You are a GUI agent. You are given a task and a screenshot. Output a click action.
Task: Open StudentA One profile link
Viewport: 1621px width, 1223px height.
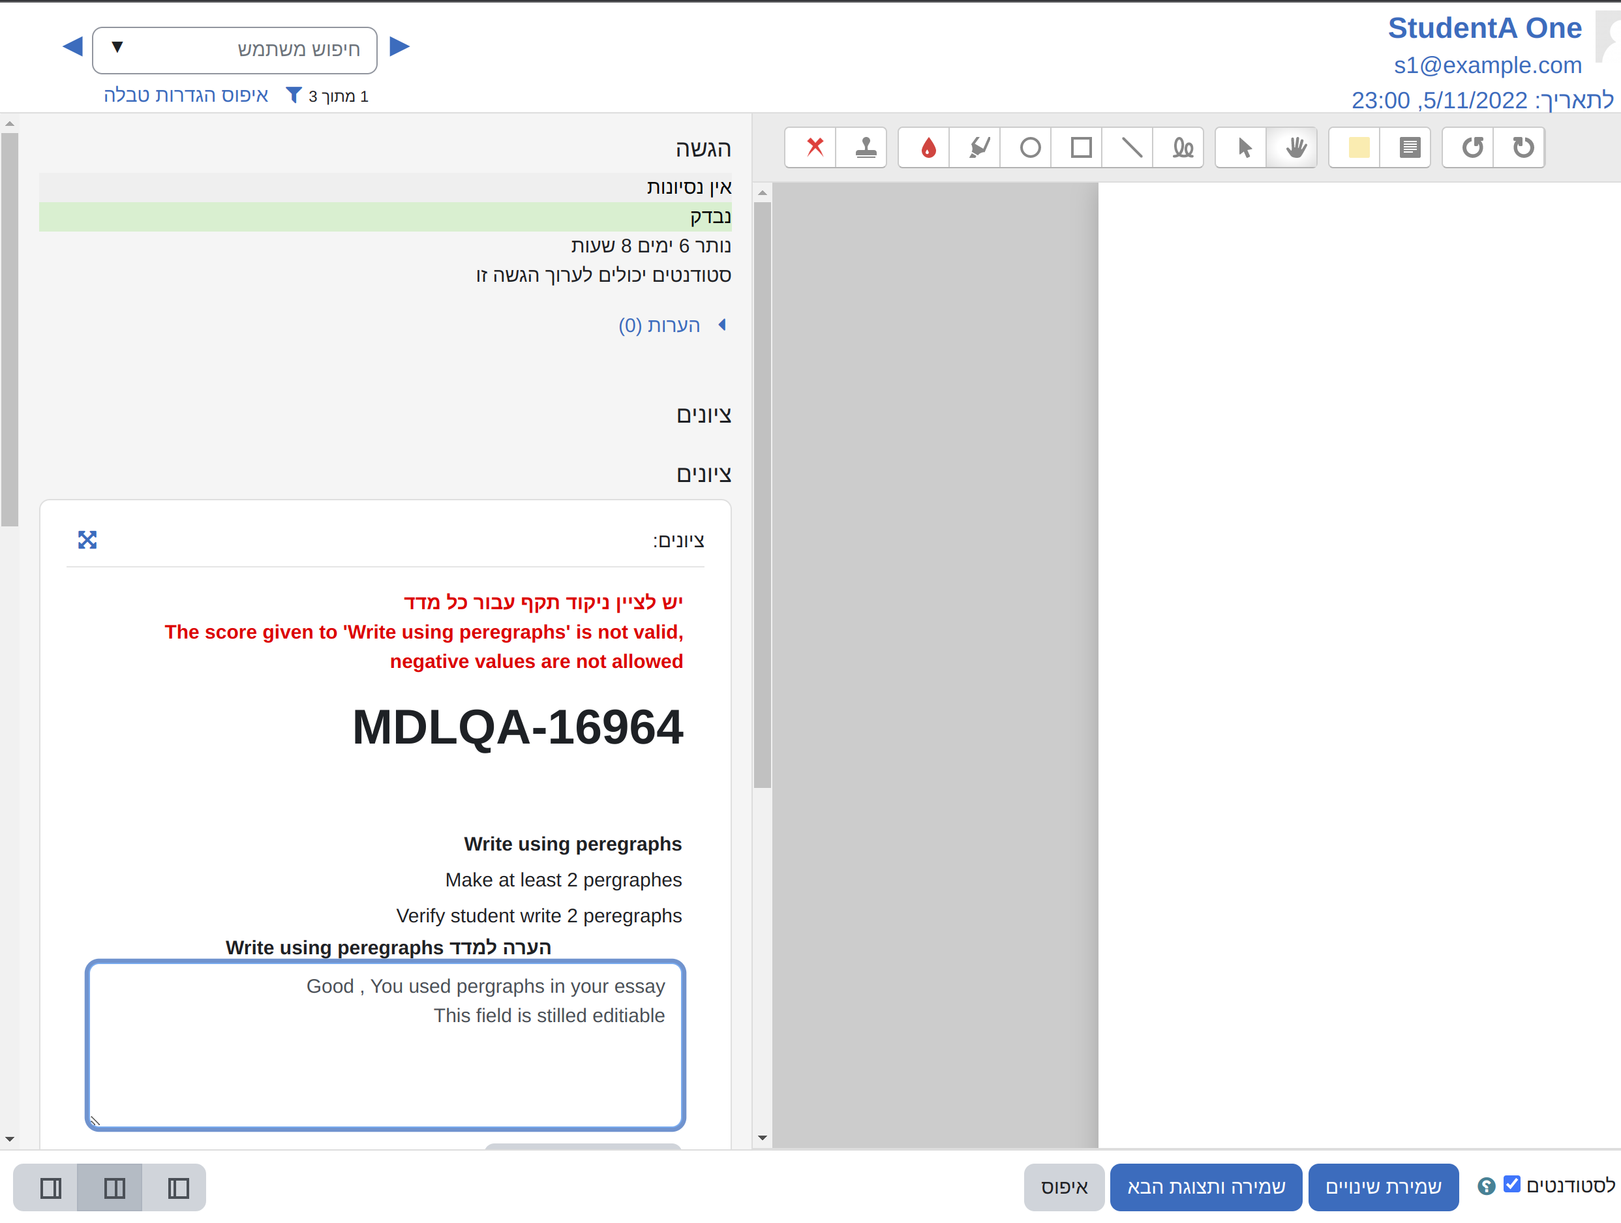click(1485, 28)
